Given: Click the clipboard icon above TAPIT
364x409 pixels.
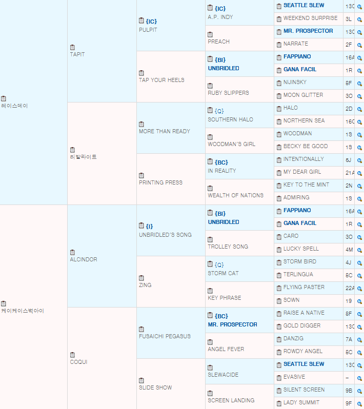Looking at the screenshot, I should [72, 47].
